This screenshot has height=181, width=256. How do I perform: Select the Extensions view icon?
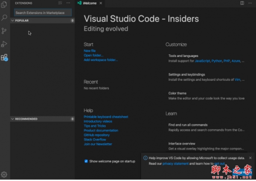click(x=4, y=57)
